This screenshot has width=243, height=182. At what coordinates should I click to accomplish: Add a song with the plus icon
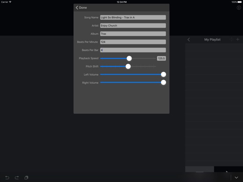[238, 40]
